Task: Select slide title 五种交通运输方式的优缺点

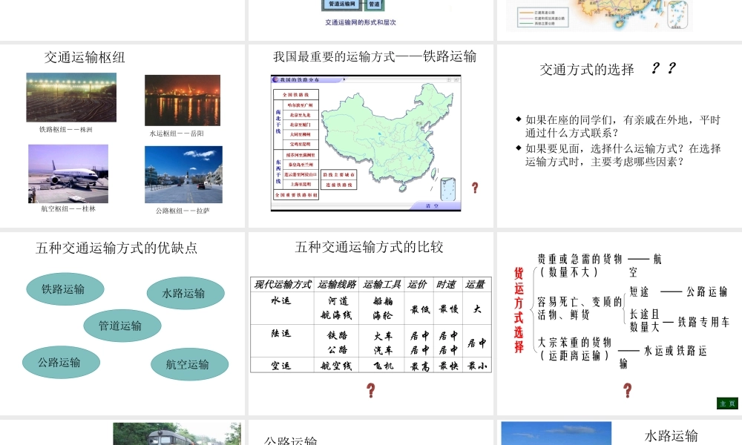Action: [x=116, y=248]
